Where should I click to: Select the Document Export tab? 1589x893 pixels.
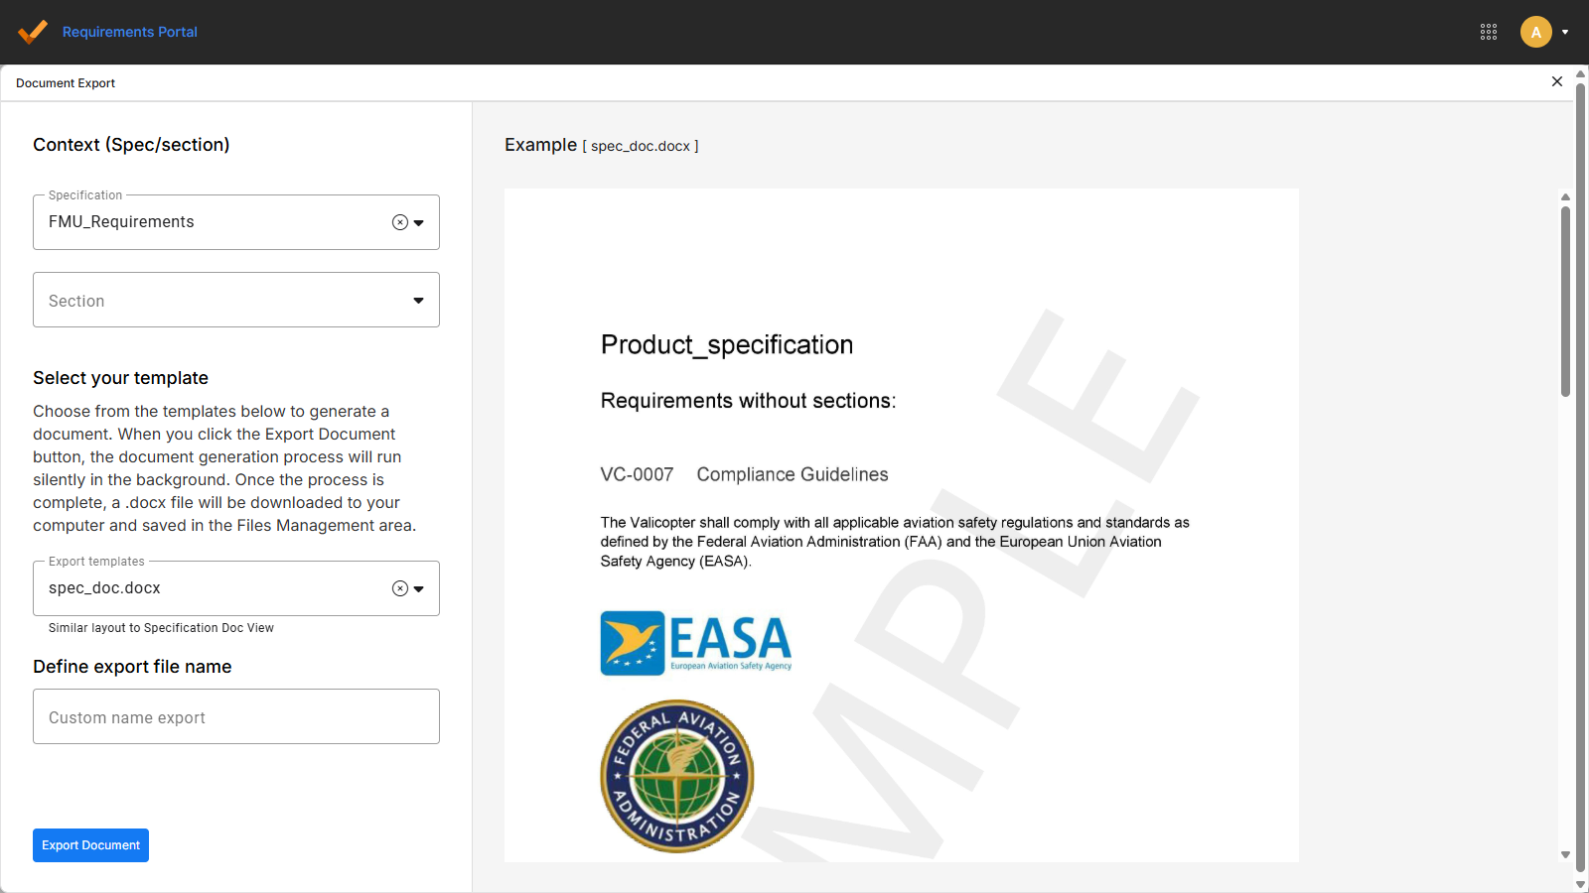pyautogui.click(x=65, y=82)
